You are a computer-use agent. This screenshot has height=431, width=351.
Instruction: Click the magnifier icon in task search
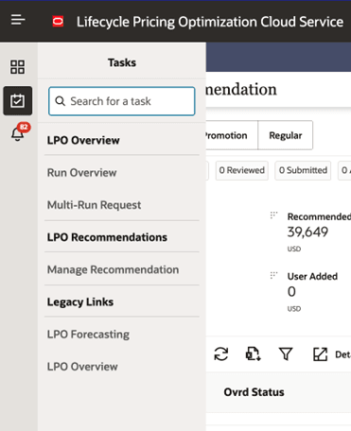click(x=60, y=101)
